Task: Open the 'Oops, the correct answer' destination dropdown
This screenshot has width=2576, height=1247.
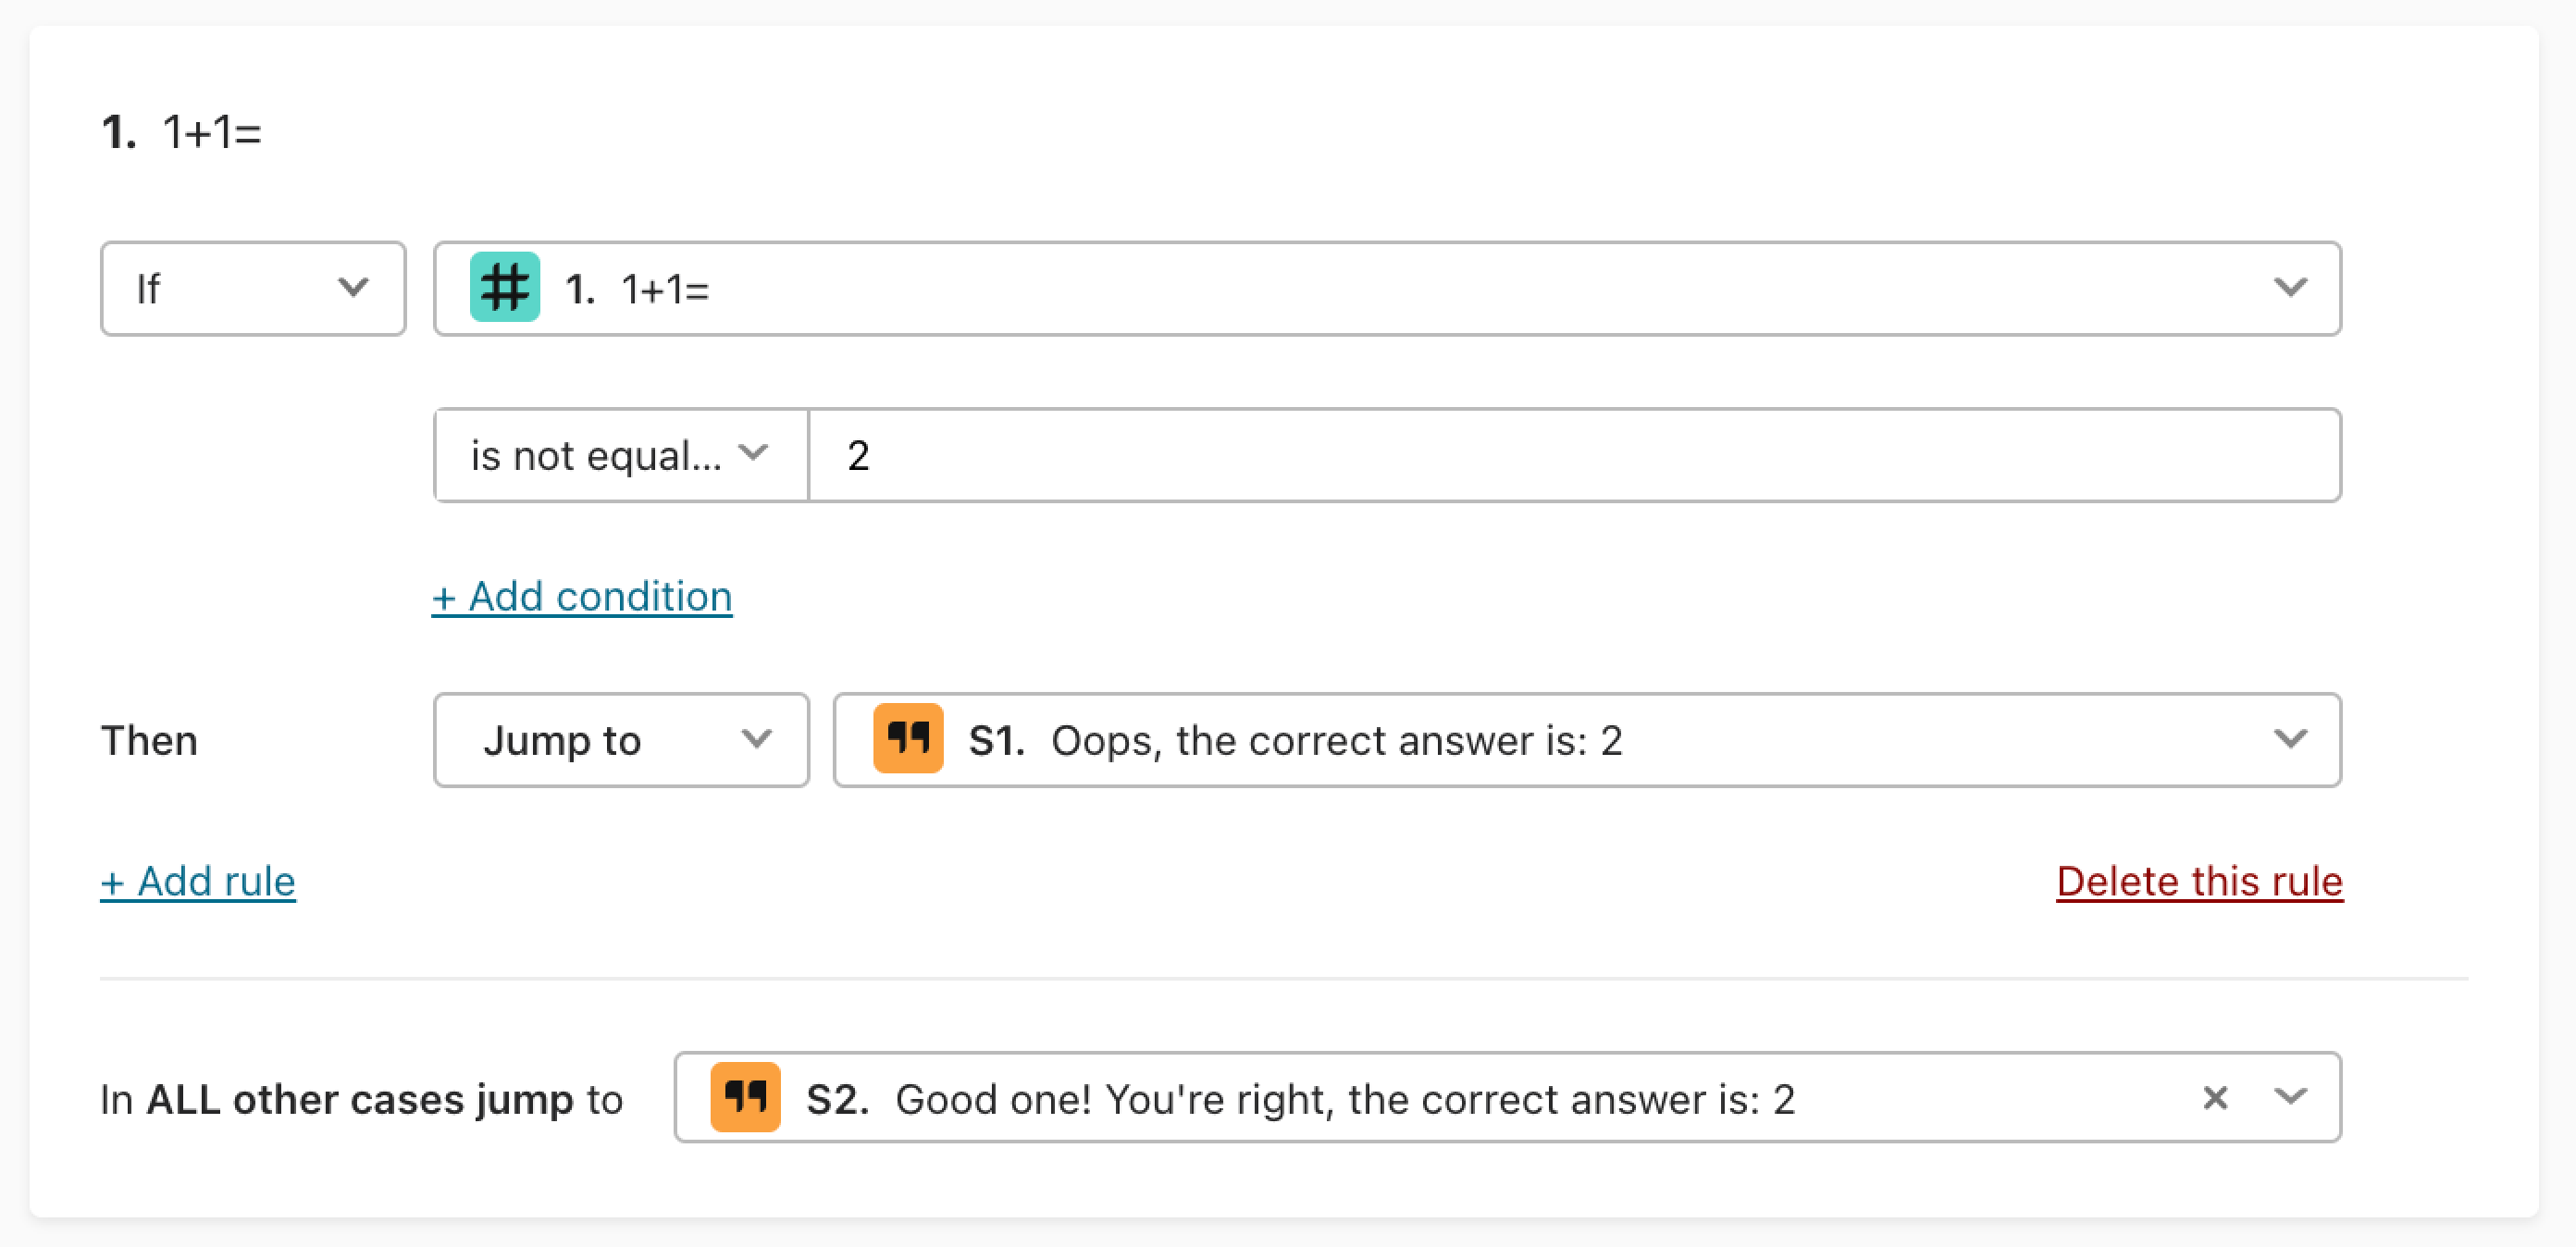Action: pyautogui.click(x=1587, y=740)
